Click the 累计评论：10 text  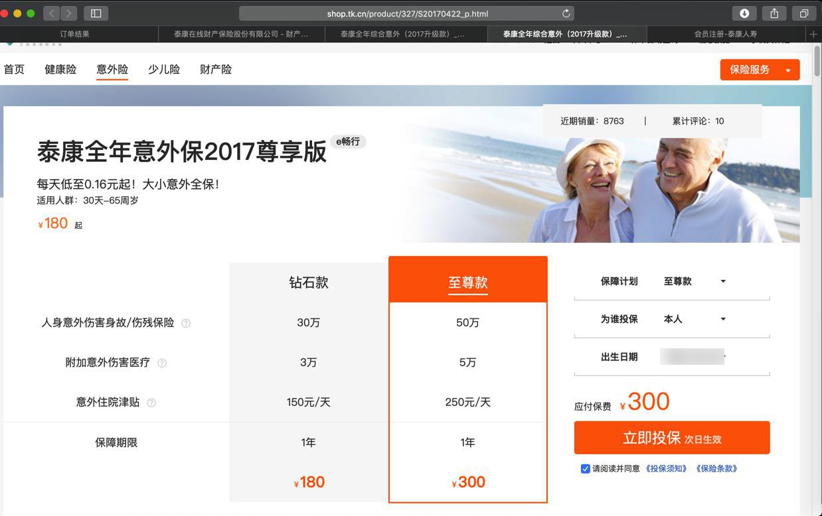pyautogui.click(x=699, y=121)
